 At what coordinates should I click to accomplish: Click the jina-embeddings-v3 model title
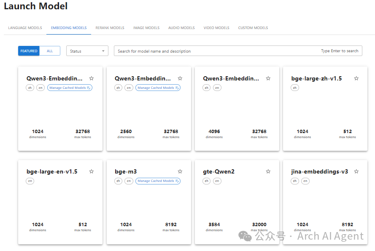[x=319, y=172]
